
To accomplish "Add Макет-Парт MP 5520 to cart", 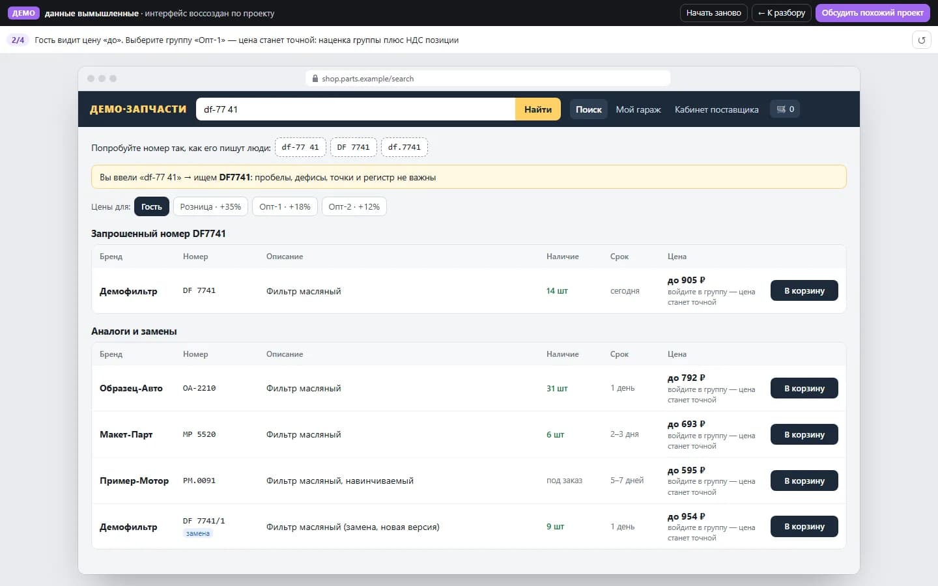I will tap(804, 435).
